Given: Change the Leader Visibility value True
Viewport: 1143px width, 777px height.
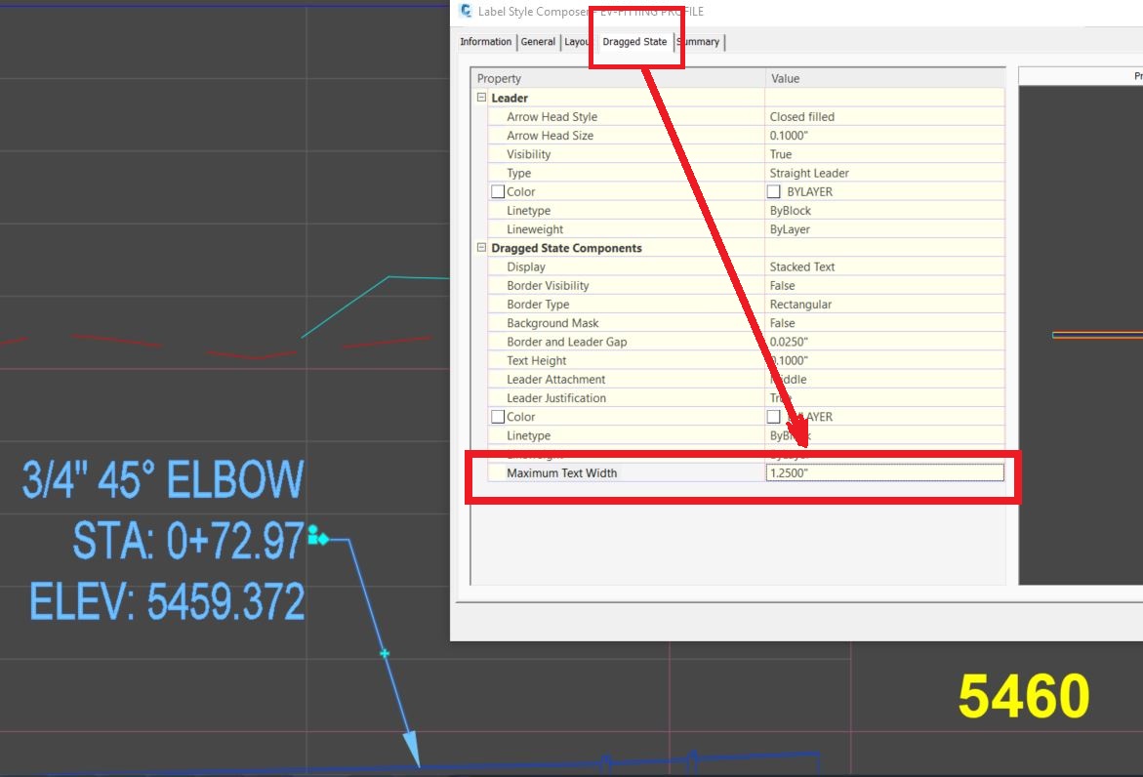Looking at the screenshot, I should tap(884, 154).
